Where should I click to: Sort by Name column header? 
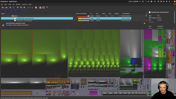3,13
